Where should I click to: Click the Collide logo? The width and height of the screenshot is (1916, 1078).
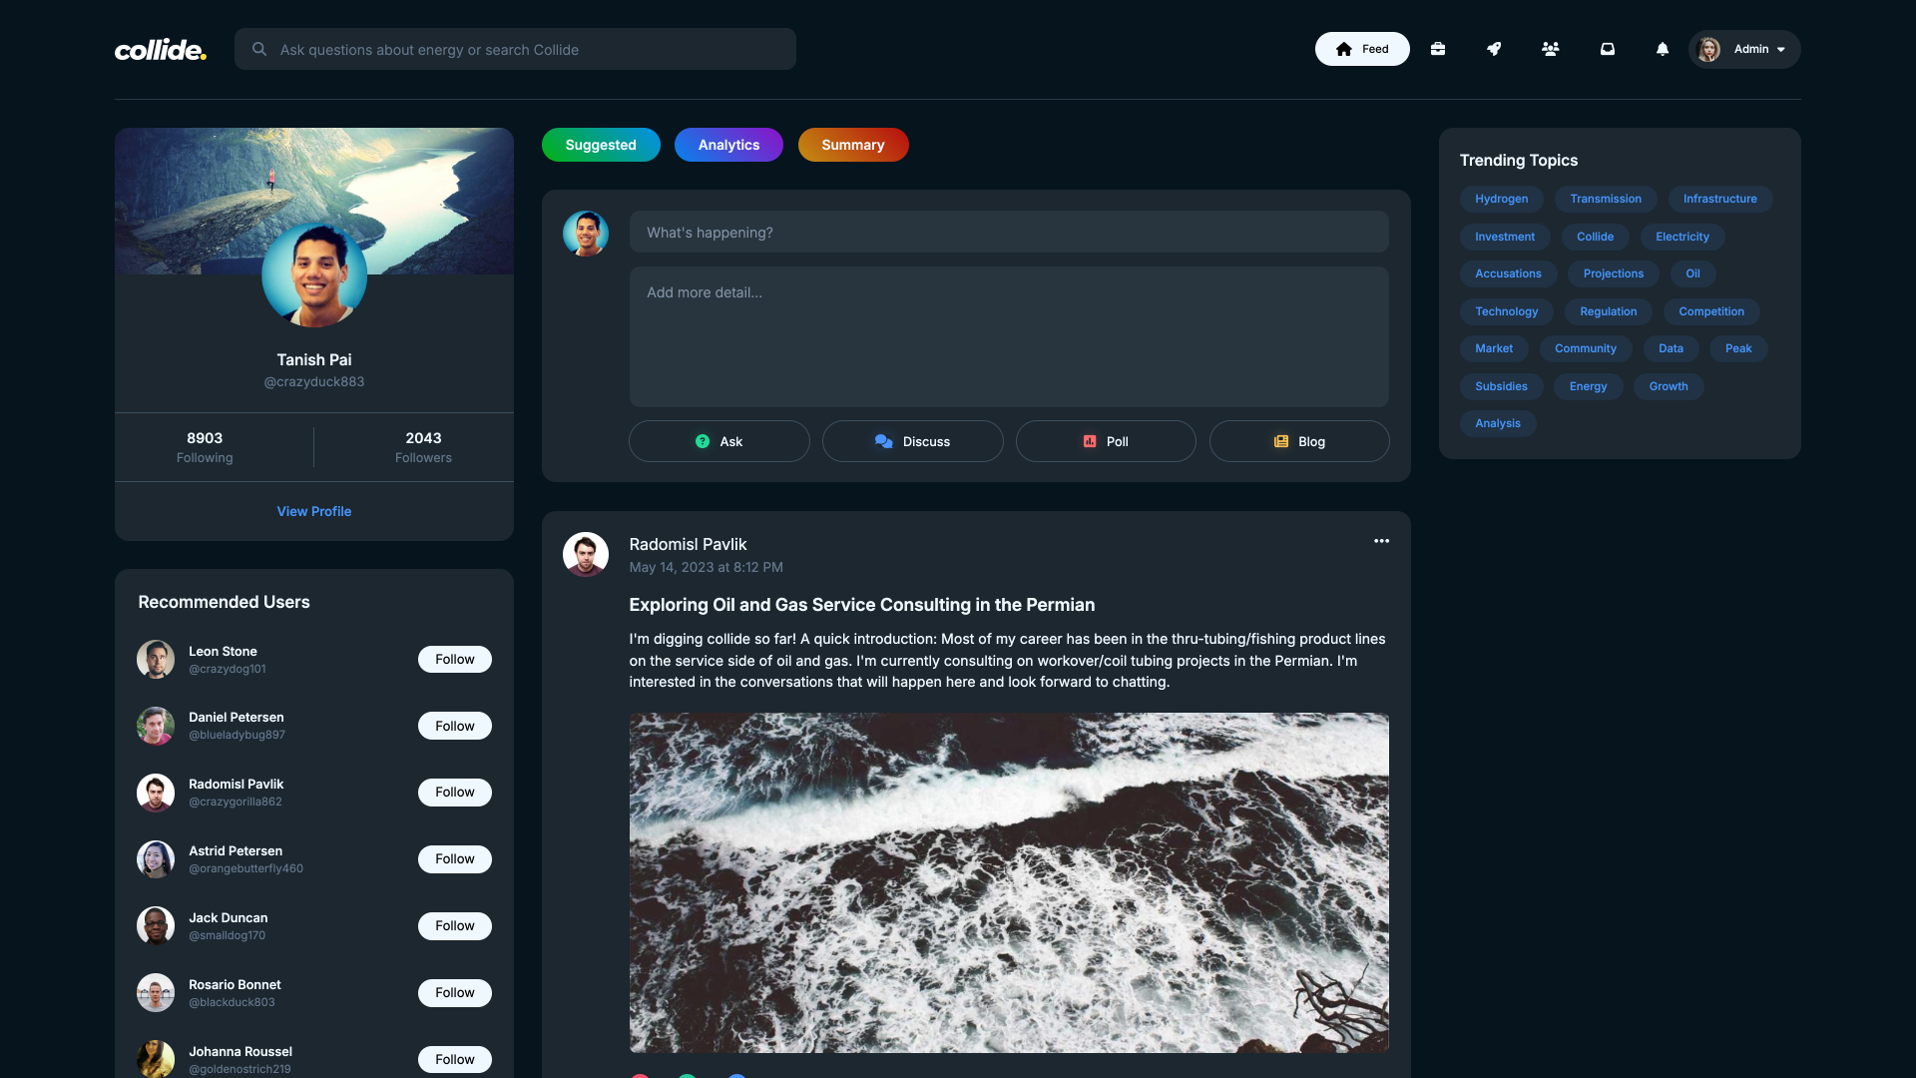tap(160, 50)
